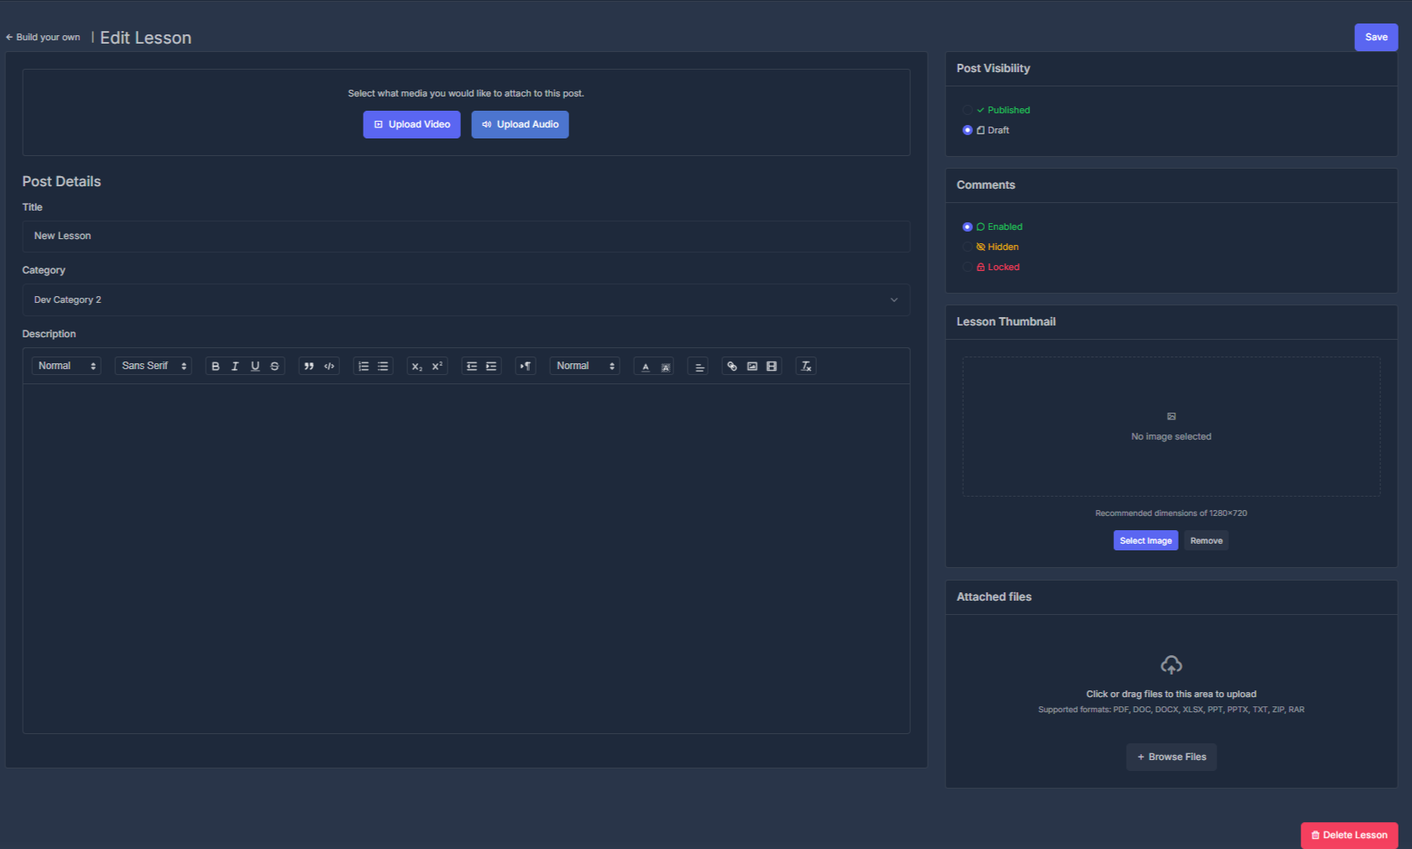1412x849 pixels.
Task: Open the font family selector
Action: (153, 366)
